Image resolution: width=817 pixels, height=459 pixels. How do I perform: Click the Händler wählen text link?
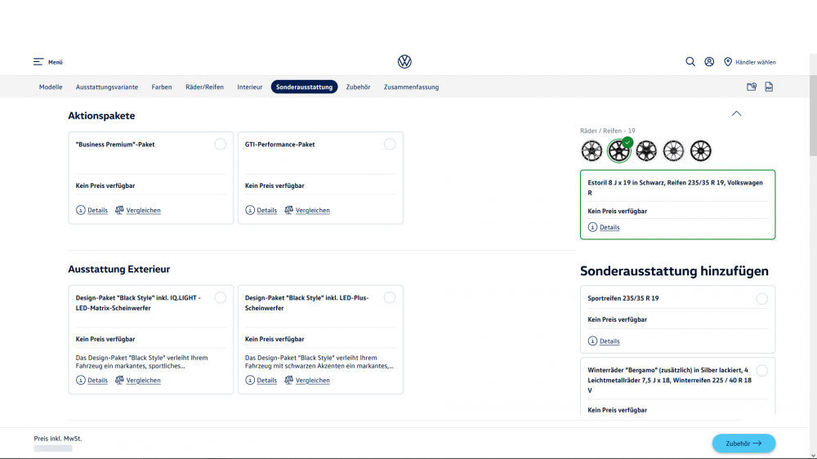tap(756, 62)
